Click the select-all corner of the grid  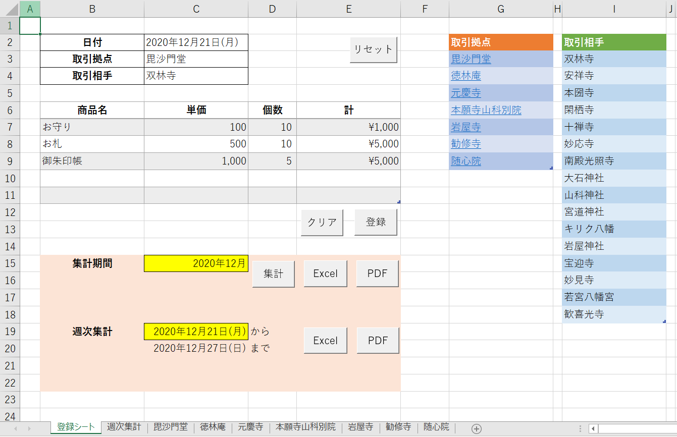click(x=10, y=9)
